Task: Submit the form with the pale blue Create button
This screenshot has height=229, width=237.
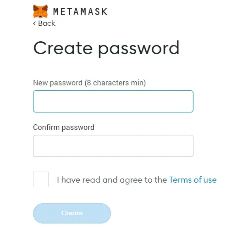Action: (72, 213)
